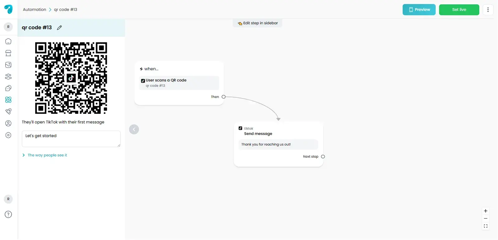
Task: Click the pencil icon to rename qr code #13
Action: tap(60, 28)
